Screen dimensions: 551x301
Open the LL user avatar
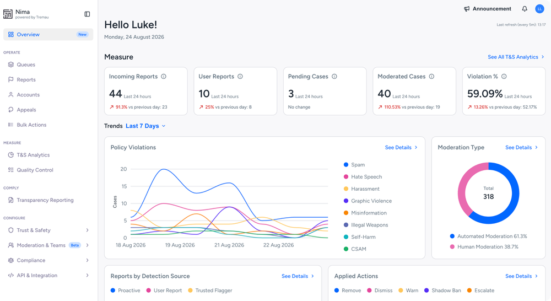pyautogui.click(x=540, y=9)
